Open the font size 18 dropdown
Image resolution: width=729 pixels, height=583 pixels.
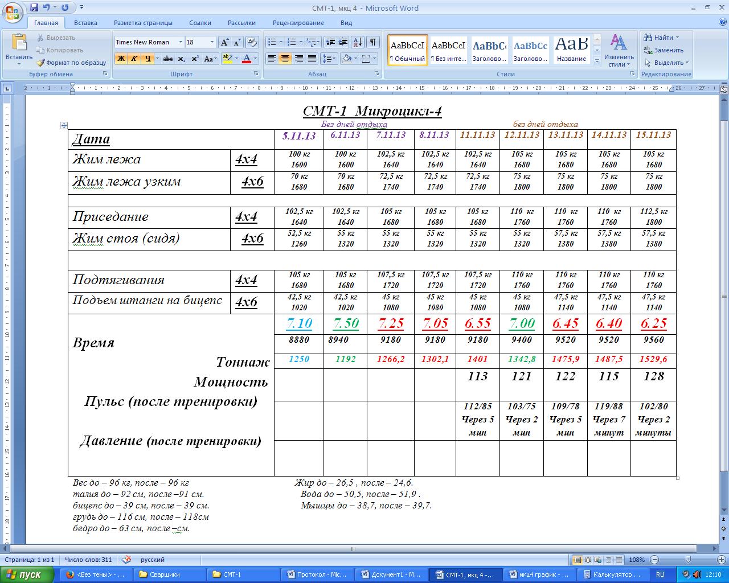[212, 42]
